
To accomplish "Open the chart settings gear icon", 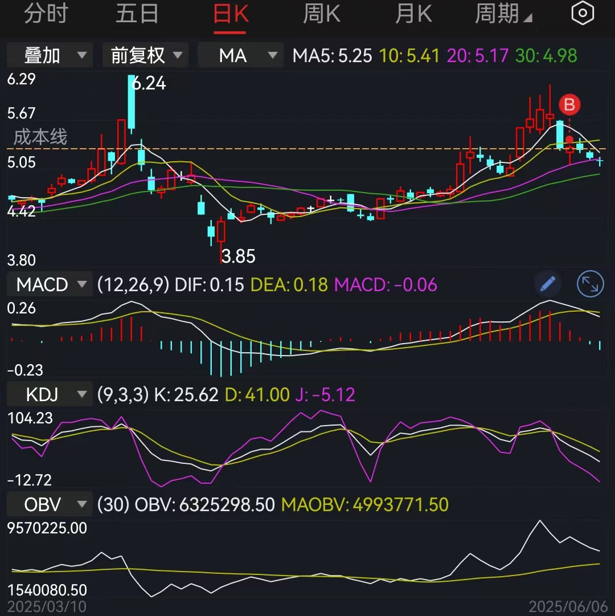I will 582,13.
